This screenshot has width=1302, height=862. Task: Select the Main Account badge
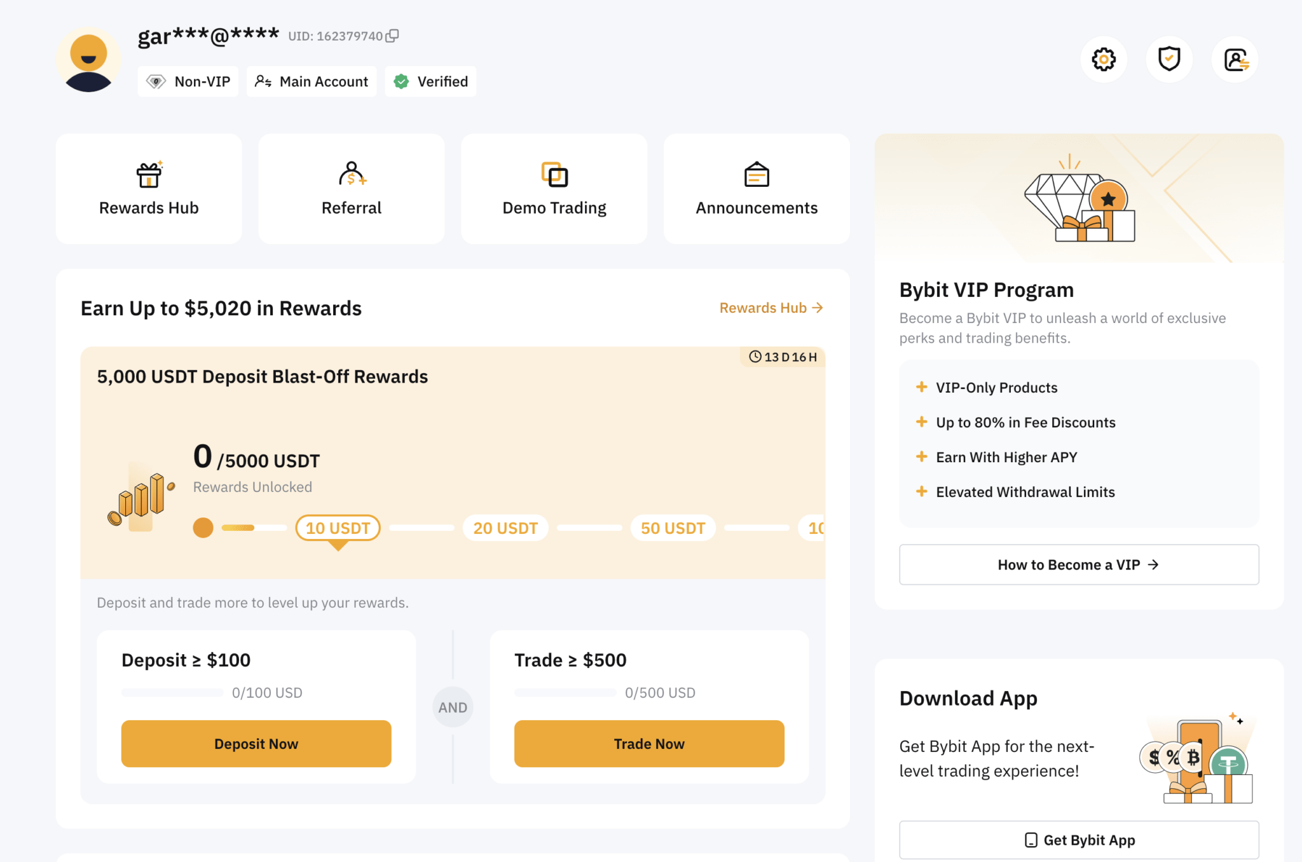[311, 81]
